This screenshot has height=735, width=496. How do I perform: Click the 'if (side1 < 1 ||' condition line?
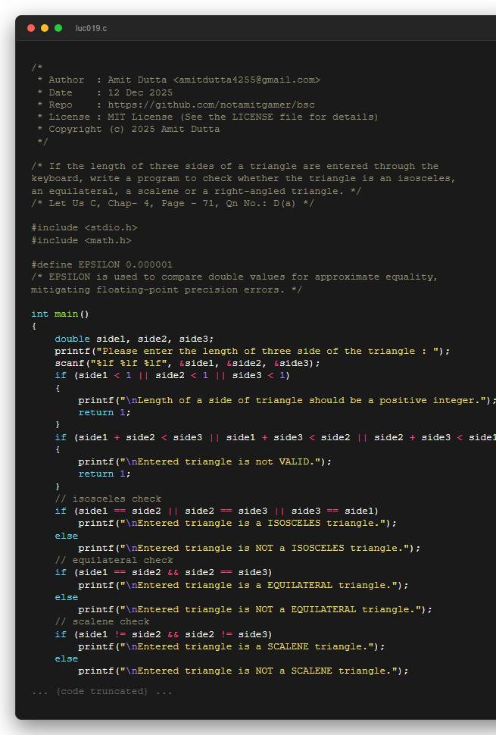coord(172,375)
